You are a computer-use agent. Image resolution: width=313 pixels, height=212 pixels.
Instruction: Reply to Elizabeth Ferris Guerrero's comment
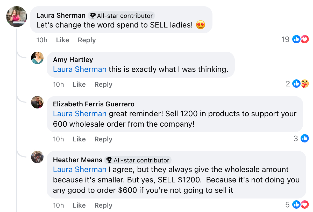click(103, 139)
